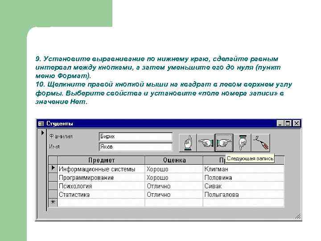The height and width of the screenshot is (241, 321).
Task: Click the Предмет column header
Action: coord(101,160)
